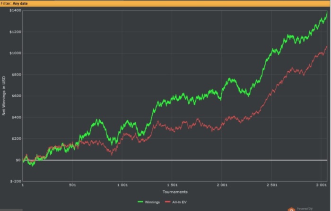This screenshot has width=331, height=211.
Task: Click the '501' x-axis tick label
Action: (x=72, y=185)
